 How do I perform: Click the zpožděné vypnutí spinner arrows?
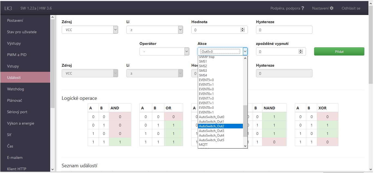(x=301, y=52)
